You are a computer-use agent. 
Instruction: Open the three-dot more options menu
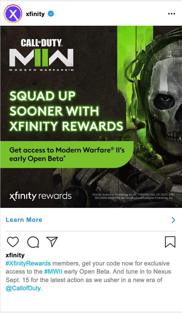(x=171, y=14)
